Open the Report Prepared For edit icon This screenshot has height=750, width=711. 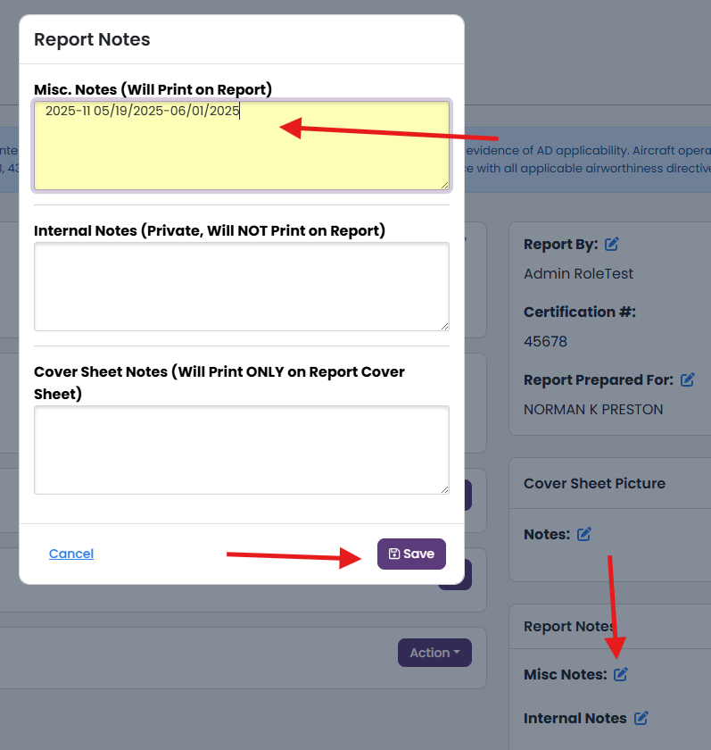[688, 379]
